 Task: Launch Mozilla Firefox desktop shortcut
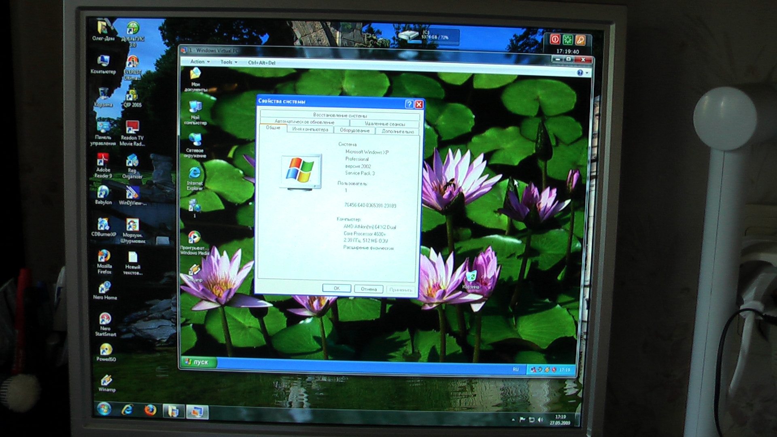(104, 262)
